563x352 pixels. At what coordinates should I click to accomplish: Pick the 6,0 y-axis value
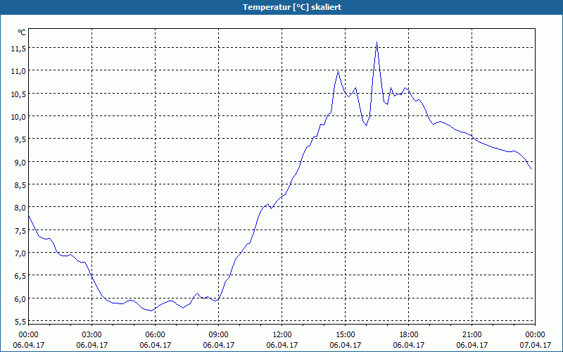pyautogui.click(x=20, y=299)
